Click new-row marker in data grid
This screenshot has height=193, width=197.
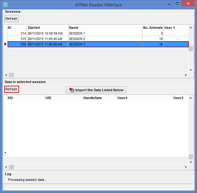(5, 153)
